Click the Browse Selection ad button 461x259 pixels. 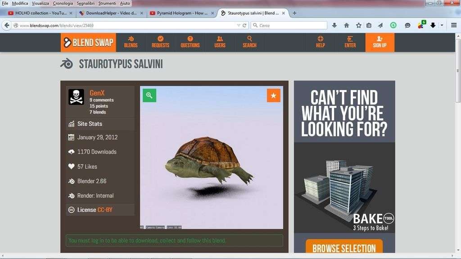(344, 248)
